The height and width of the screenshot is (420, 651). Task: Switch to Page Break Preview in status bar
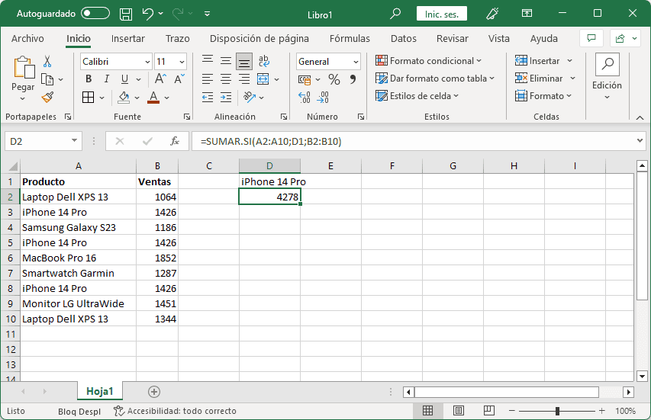(x=489, y=410)
